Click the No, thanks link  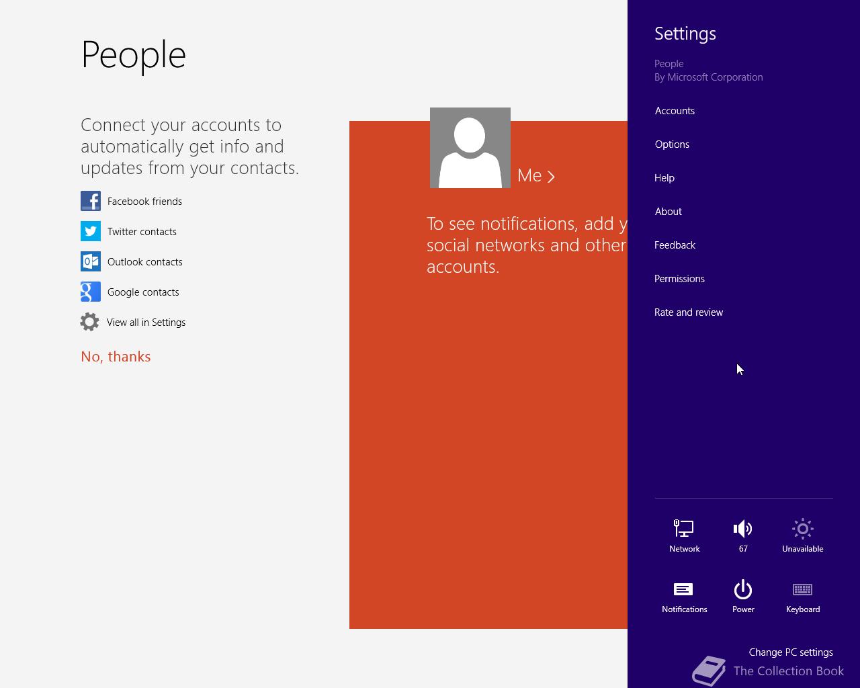click(116, 357)
